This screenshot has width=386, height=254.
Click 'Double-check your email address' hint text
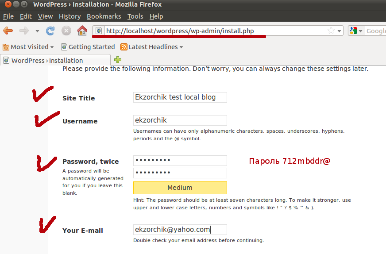(x=198, y=240)
